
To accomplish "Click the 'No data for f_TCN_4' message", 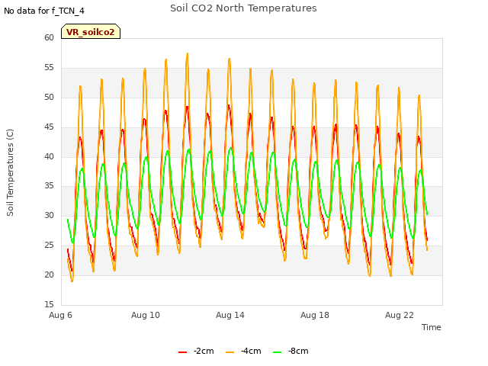I will click(x=44, y=11).
